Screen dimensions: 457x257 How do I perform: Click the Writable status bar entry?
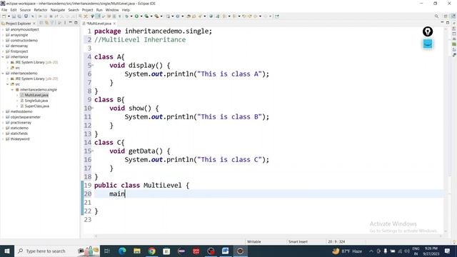[254, 241]
